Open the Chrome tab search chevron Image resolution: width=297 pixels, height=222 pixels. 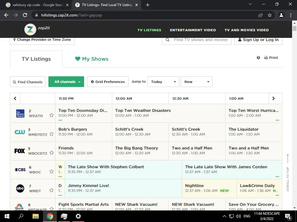click(250, 4)
